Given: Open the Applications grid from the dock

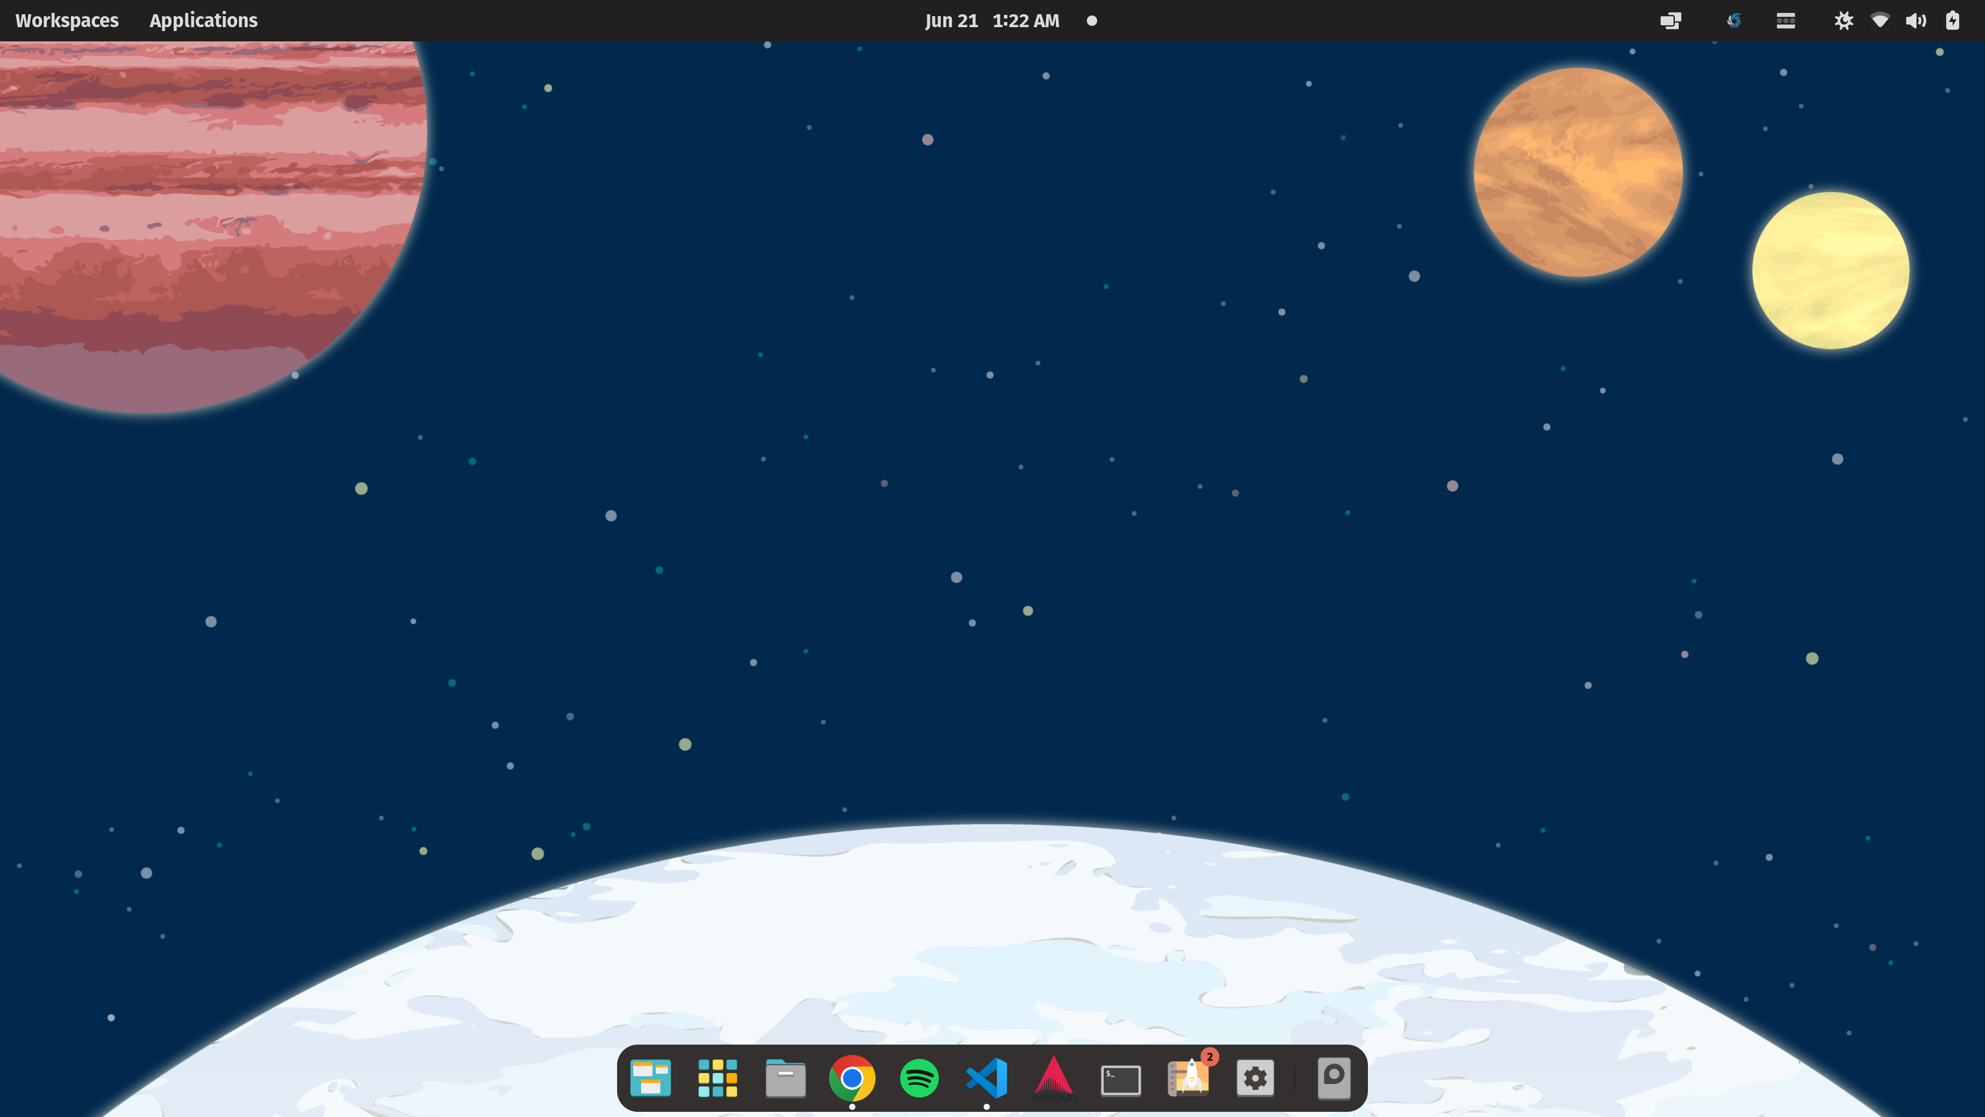Looking at the screenshot, I should tap(717, 1078).
